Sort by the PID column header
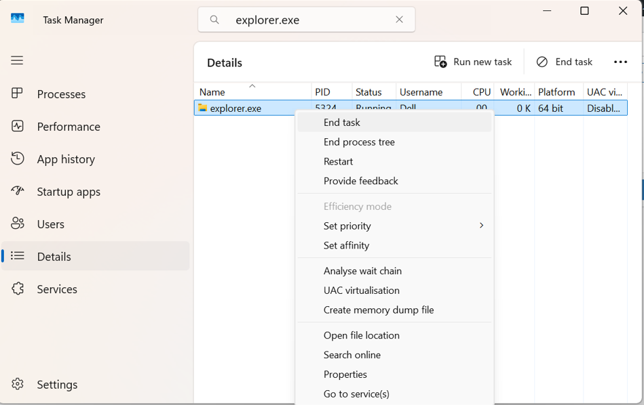Viewport: 644px width, 405px height. pos(331,92)
